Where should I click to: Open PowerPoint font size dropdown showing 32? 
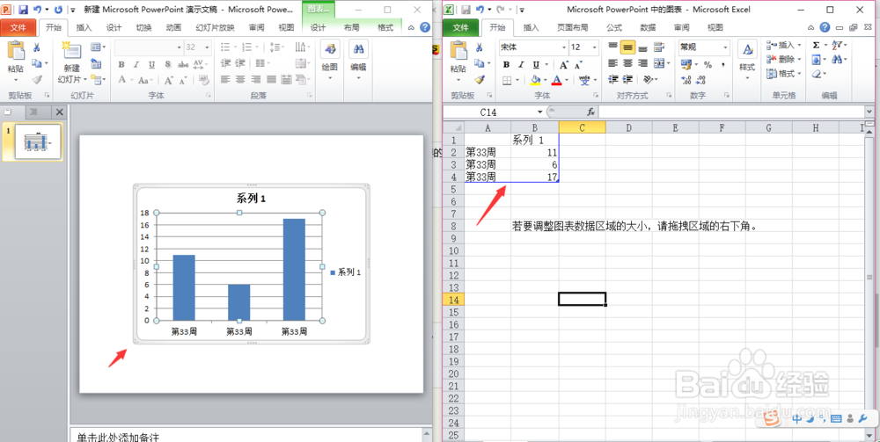pos(207,47)
